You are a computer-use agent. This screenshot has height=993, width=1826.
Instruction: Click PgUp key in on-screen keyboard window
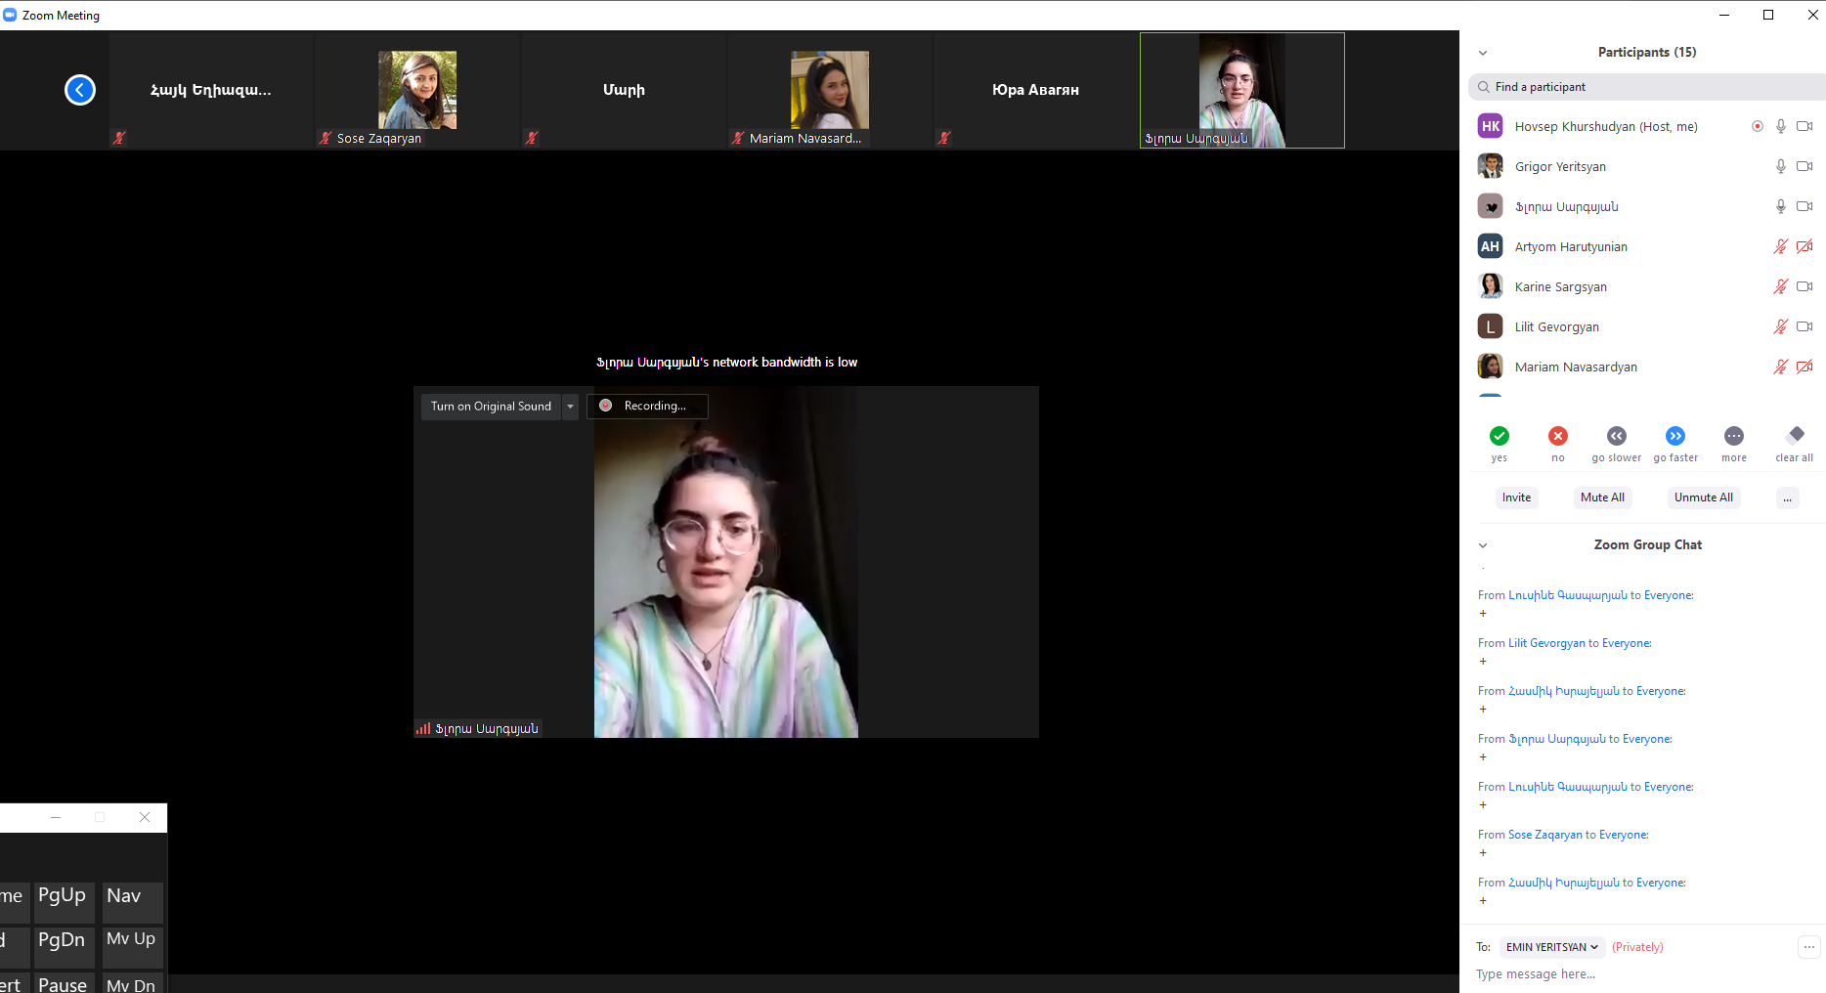(64, 901)
